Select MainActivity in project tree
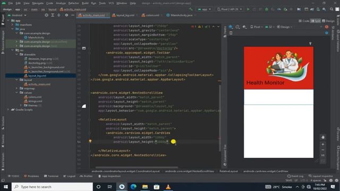This screenshot has width=340, height=191. tap(36, 38)
